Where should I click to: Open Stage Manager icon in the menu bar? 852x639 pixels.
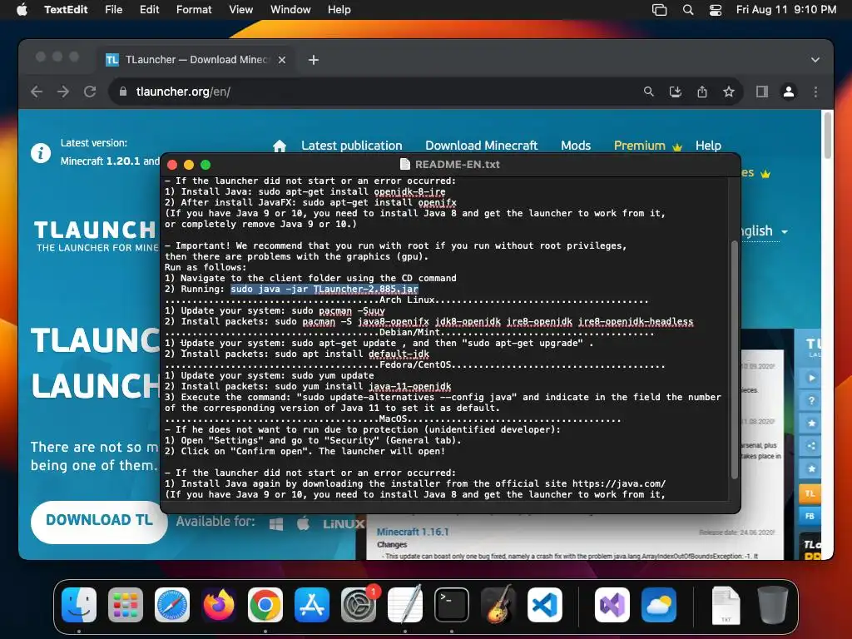(x=659, y=10)
